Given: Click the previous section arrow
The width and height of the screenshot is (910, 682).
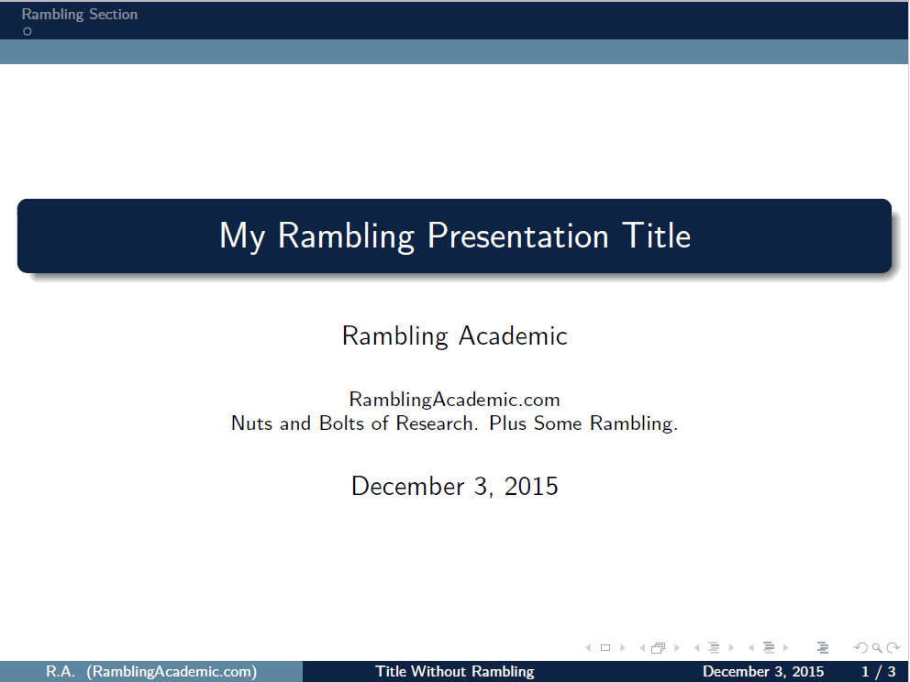Looking at the screenshot, I should (751, 647).
